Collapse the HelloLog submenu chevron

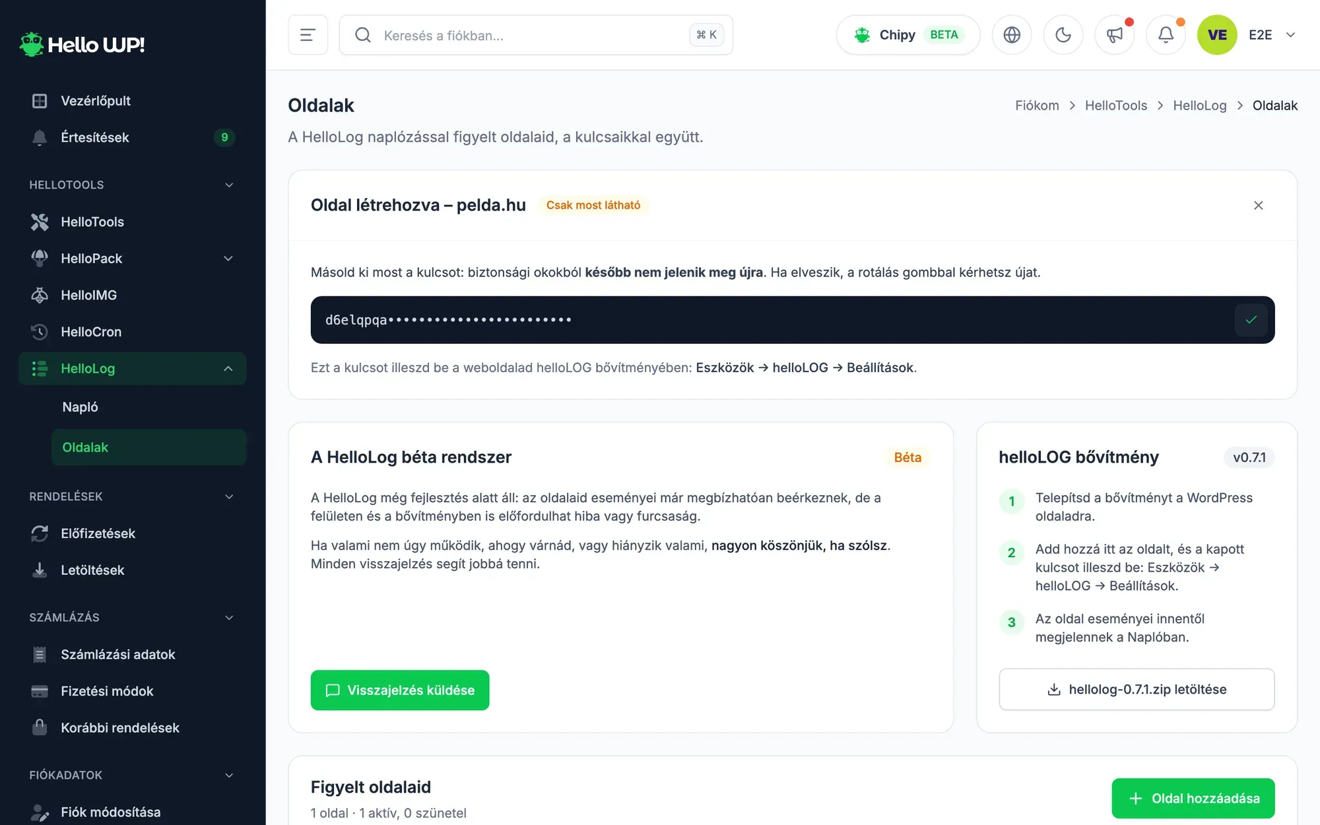point(228,368)
